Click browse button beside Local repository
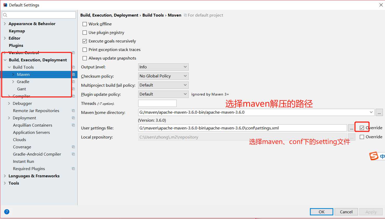Viewport: 385px width, 219px height. pyautogui.click(x=351, y=137)
